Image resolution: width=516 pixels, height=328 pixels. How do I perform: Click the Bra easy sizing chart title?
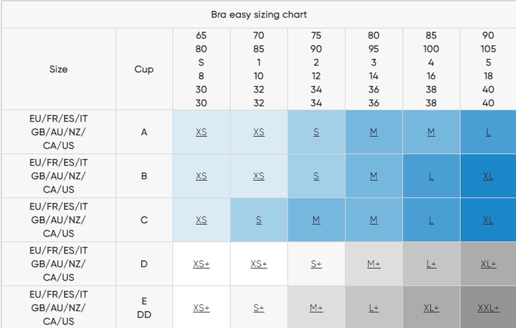[259, 14]
